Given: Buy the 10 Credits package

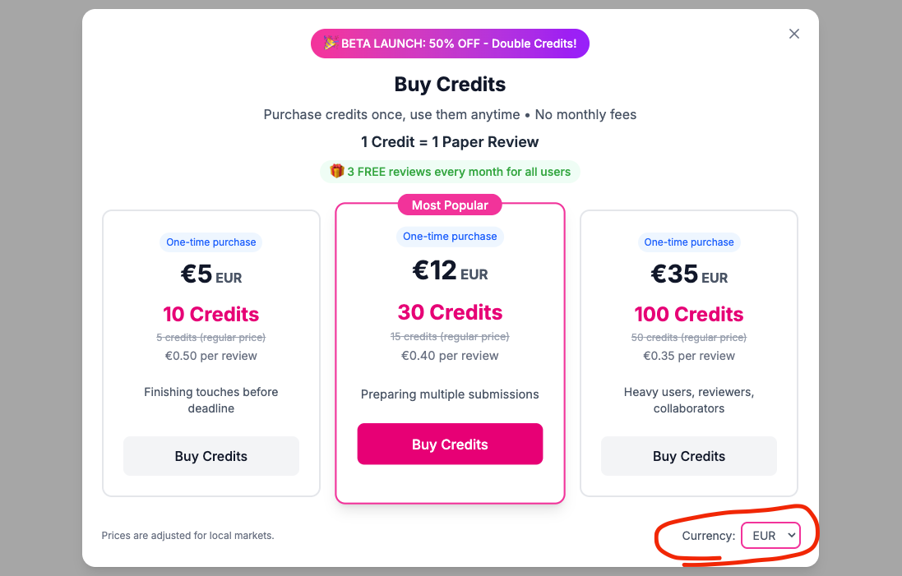Looking at the screenshot, I should click(211, 456).
